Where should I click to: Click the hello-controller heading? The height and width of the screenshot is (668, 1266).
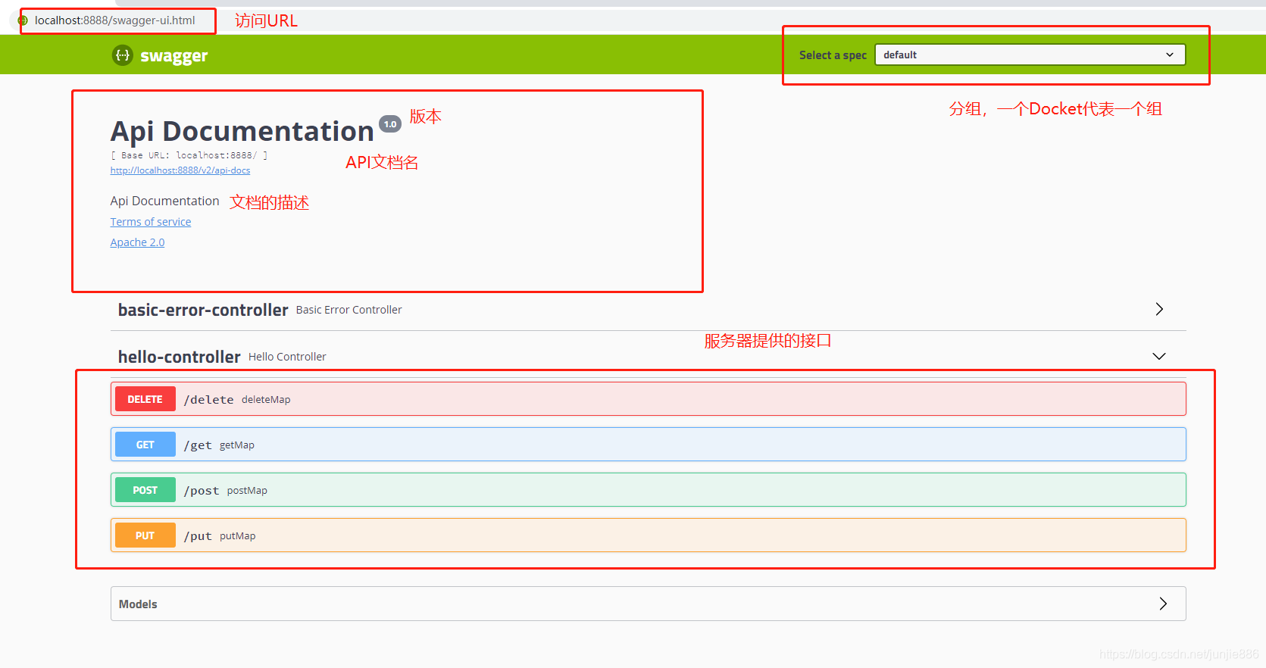pos(180,357)
